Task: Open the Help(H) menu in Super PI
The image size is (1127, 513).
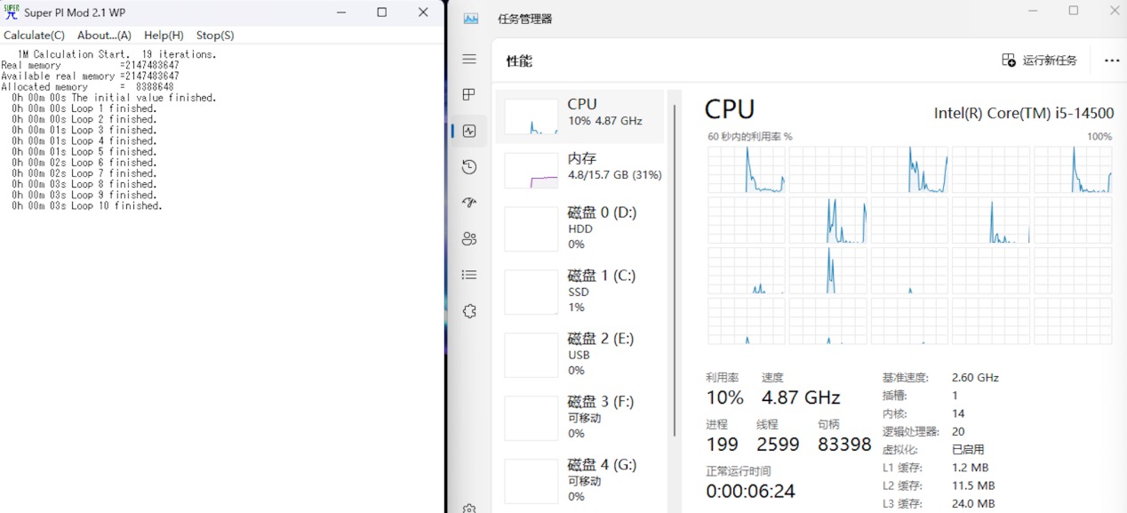Action: coord(164,36)
